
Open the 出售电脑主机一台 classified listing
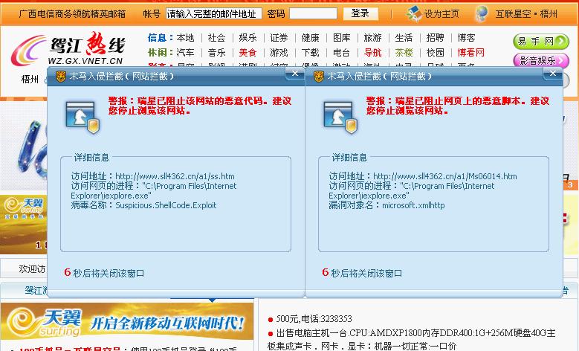pyautogui.click(x=410, y=340)
